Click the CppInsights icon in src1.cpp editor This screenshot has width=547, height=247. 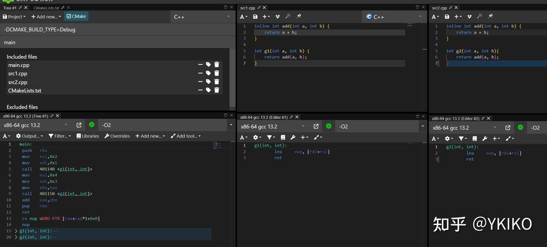[x=288, y=16]
